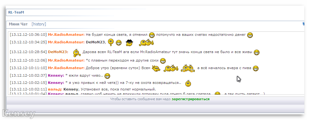Open the chat [history] link
The image size is (310, 120).
39,24
